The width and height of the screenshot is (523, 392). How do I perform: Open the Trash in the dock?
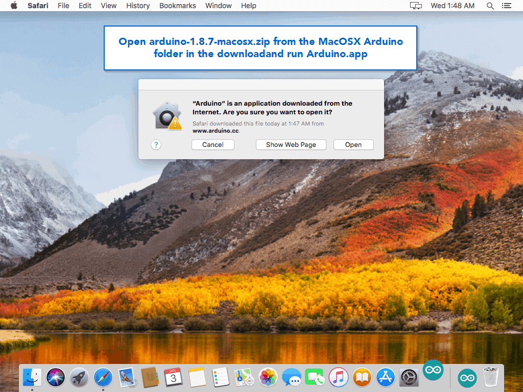(x=491, y=377)
